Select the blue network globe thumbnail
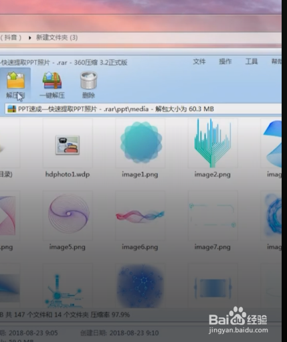Viewport: 287px width, 342px height. click(140, 286)
